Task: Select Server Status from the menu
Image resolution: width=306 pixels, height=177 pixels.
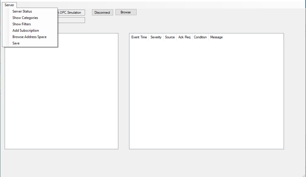Action: point(22,11)
